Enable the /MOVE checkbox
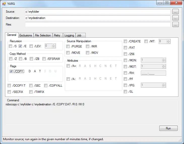Screen dimensions: 184x144 (x=68, y=53)
